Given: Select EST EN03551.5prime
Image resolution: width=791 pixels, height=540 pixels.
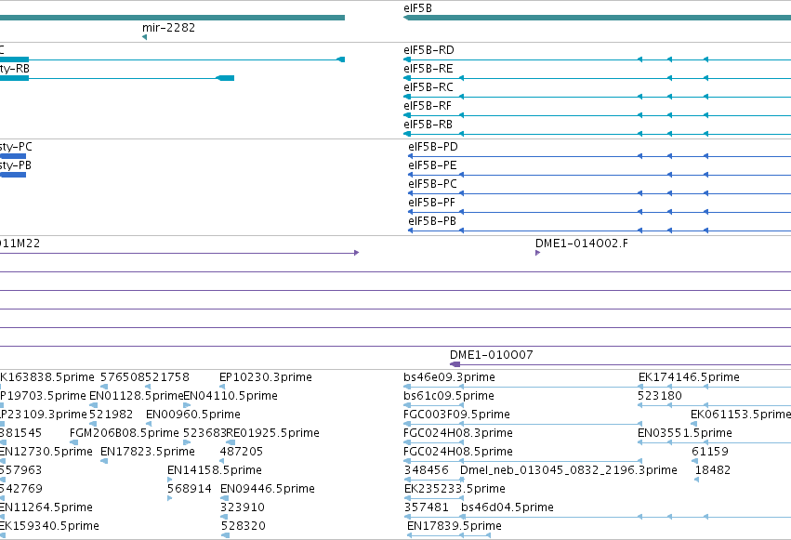Looking at the screenshot, I should 684,433.
